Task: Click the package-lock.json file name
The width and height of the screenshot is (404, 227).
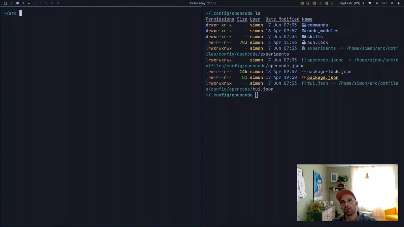Action: pyautogui.click(x=329, y=72)
